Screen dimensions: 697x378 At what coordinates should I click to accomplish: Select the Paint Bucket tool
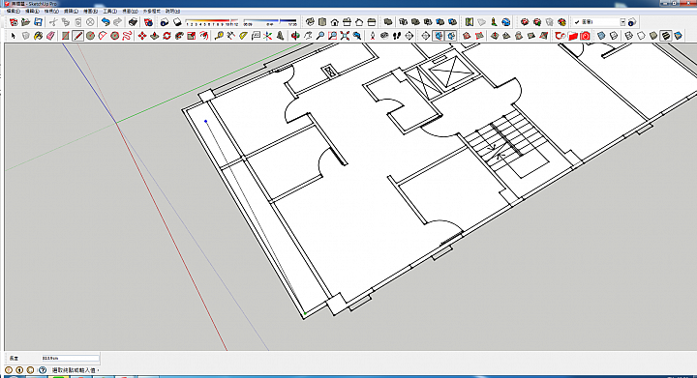pyautogui.click(x=38, y=36)
